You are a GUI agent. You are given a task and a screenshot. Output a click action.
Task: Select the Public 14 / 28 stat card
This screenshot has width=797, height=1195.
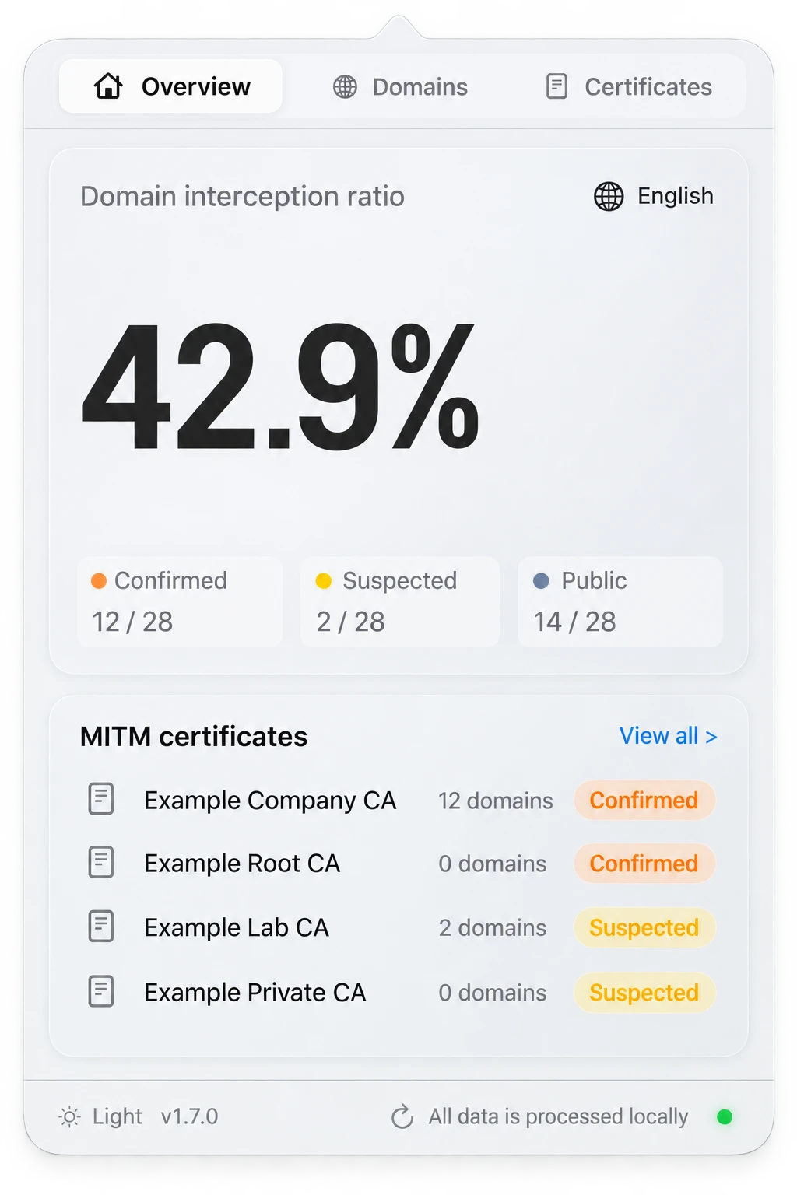[x=620, y=601]
